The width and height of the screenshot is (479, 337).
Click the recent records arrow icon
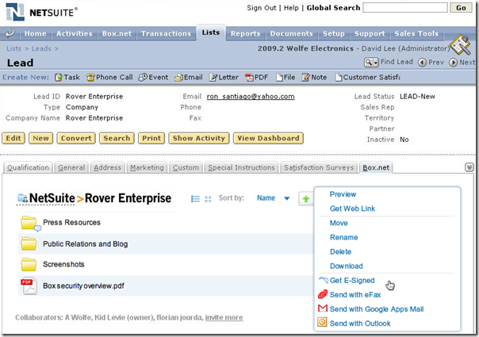(10, 33)
